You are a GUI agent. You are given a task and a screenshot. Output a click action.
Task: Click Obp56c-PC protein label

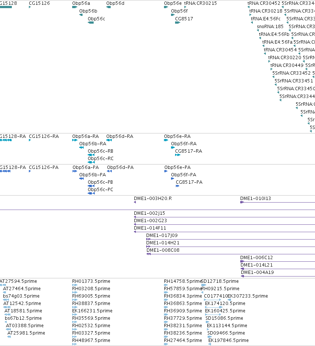coord(100,190)
